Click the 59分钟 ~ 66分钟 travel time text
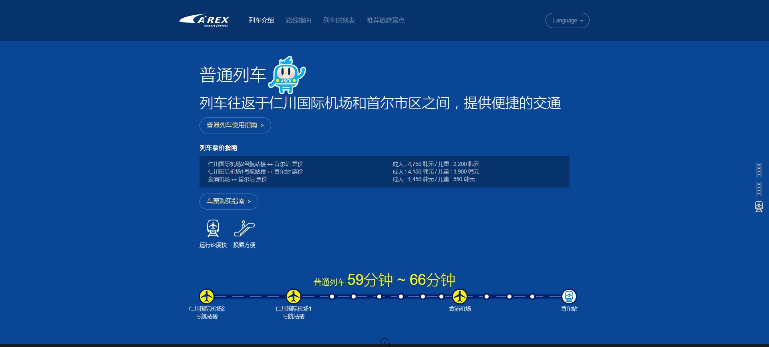Image resolution: width=769 pixels, height=347 pixels. (401, 280)
